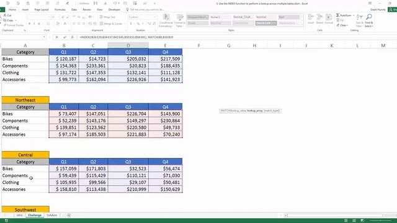Click Decrease Decimal icon
Screen dimensions: 397x223
point(154,24)
